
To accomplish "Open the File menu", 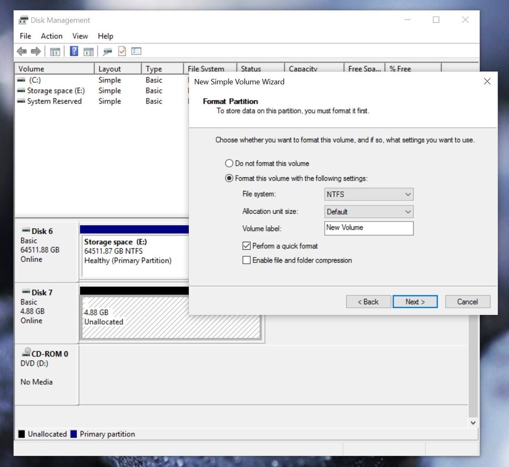I will tap(25, 36).
